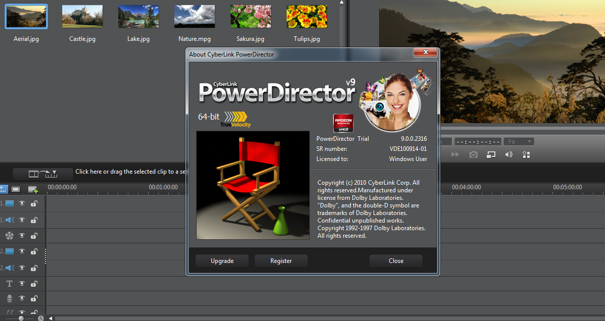Insert selected clip into the timeline track
Viewport: 605px width, 321px height.
click(43, 174)
